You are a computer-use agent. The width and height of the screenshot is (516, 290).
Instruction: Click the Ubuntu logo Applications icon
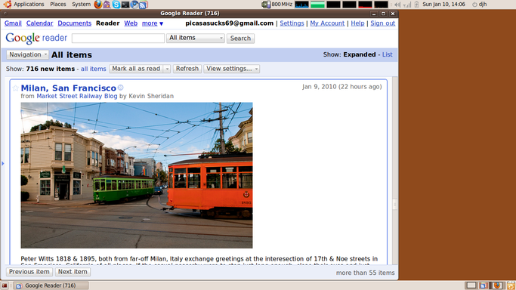coord(7,5)
